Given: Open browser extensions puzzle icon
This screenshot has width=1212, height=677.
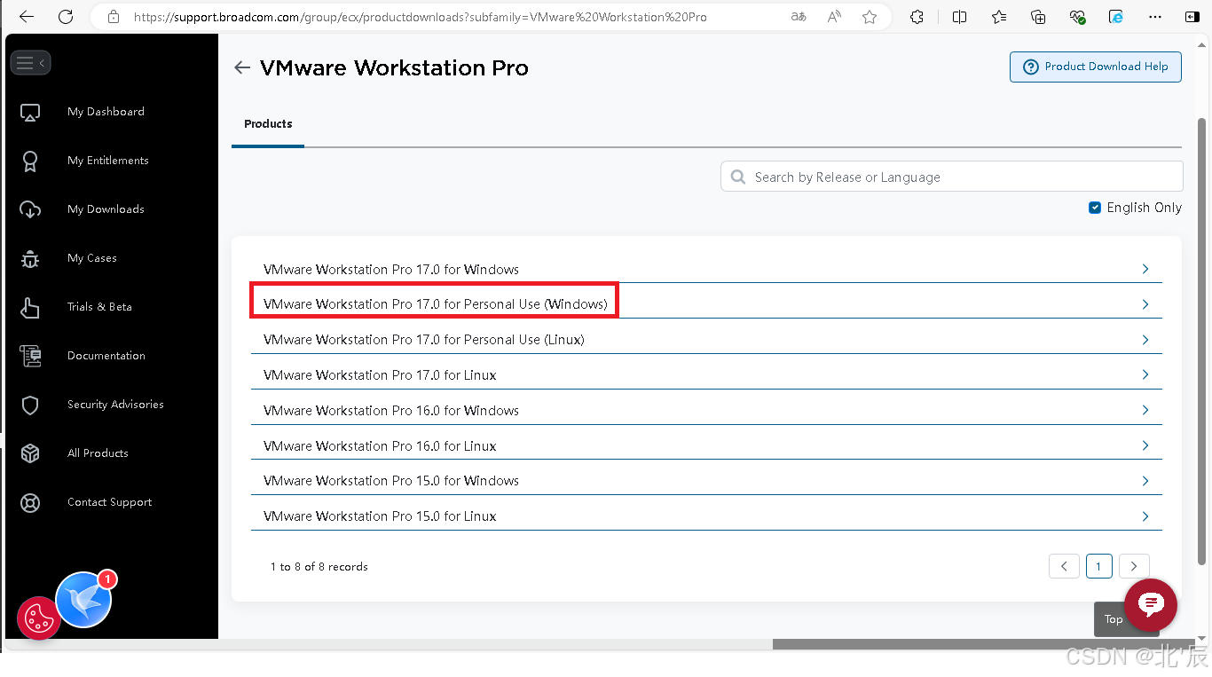Looking at the screenshot, I should [917, 17].
